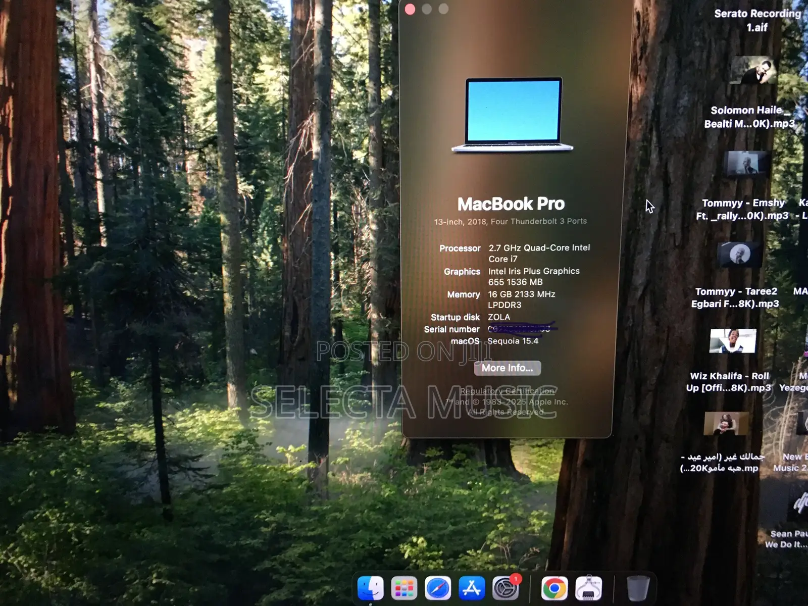Select the Serato Recording 1.aif file label

[757, 20]
